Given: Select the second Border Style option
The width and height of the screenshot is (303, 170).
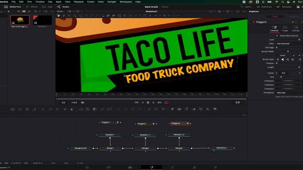Looking at the screenshot, I should point(283,59).
